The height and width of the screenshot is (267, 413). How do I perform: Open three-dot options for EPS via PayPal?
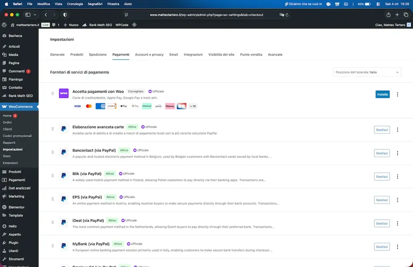pos(398,200)
